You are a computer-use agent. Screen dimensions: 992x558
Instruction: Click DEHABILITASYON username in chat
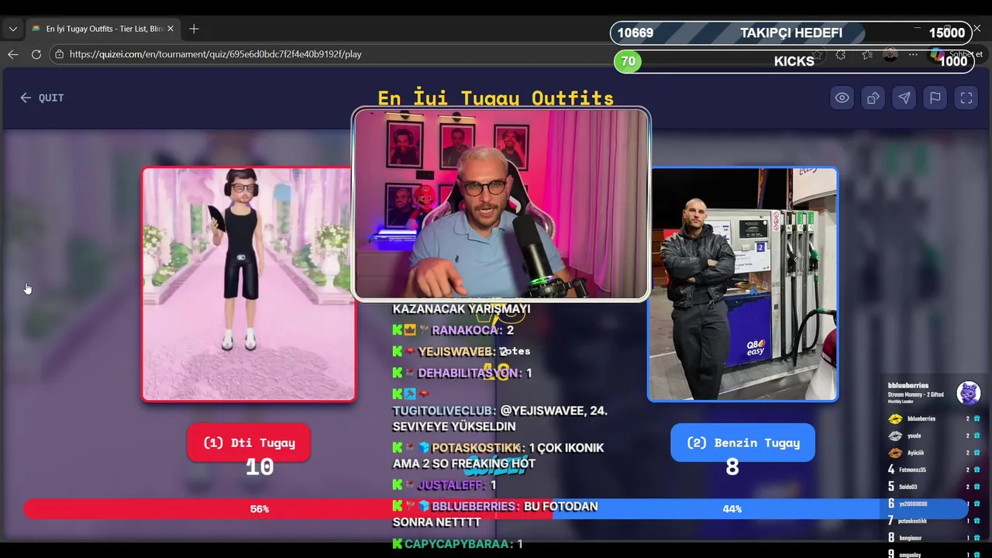click(467, 373)
